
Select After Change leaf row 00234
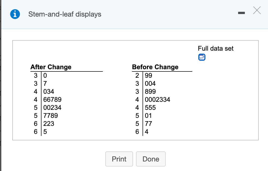[52, 108]
